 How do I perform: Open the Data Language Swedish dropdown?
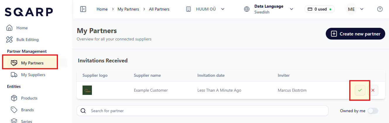pos(291,9)
